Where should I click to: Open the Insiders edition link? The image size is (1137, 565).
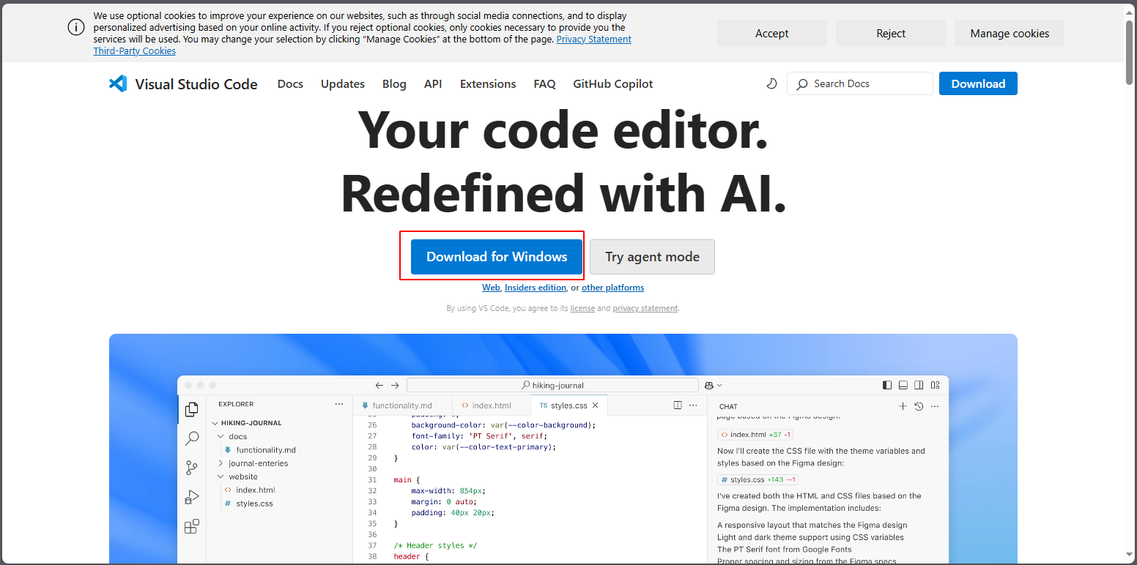pyautogui.click(x=536, y=288)
